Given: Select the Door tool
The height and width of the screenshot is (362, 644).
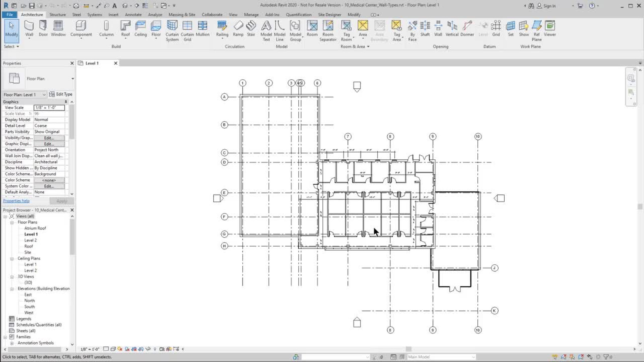Looking at the screenshot, I should point(43,29).
